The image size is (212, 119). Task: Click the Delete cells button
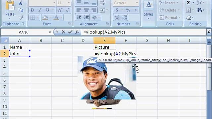(x=169, y=10)
